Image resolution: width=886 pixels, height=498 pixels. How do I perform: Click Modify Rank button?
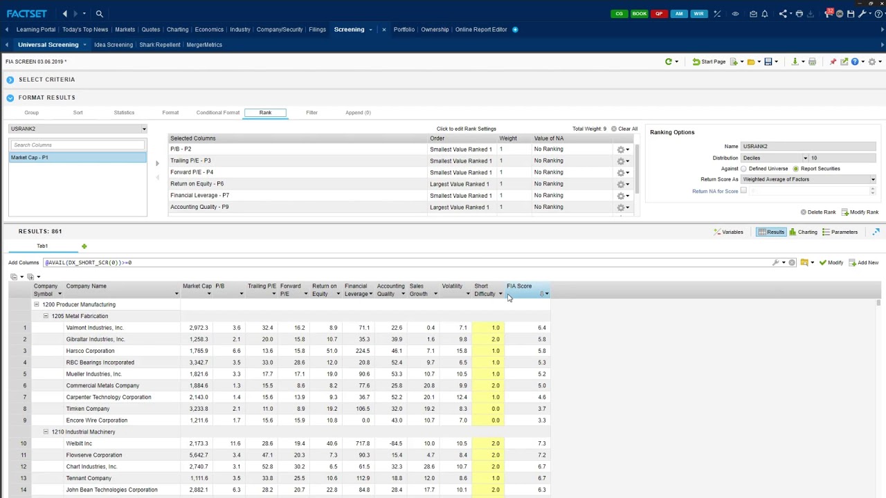coord(860,212)
